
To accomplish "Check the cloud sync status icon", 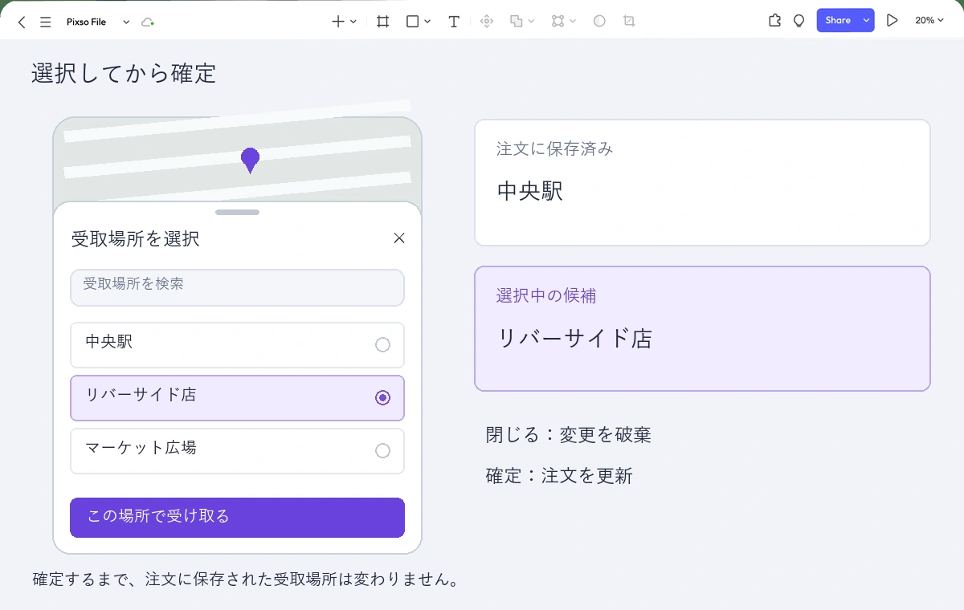I will pos(147,22).
